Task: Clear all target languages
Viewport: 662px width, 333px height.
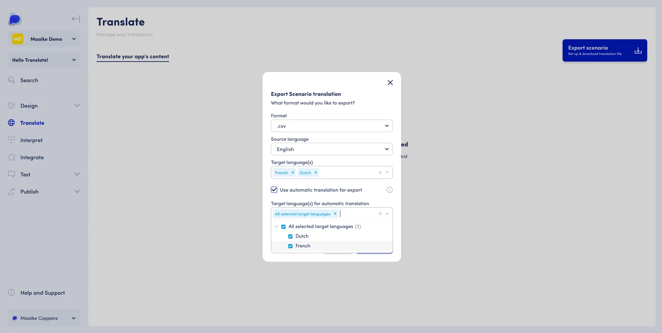Action: point(380,172)
